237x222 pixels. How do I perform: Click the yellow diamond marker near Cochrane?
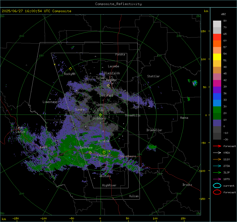90,153
